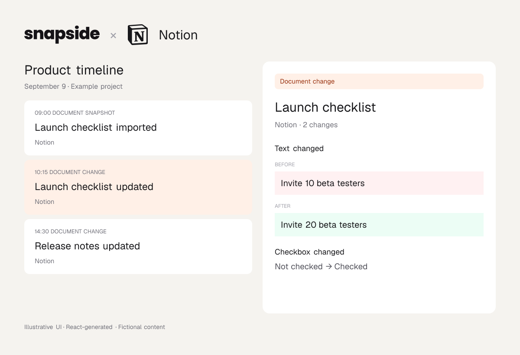Select the Launch checklist updated timeline card
This screenshot has width=520, height=355.
tap(138, 187)
